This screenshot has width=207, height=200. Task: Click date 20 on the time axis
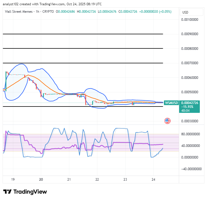pos(41,180)
